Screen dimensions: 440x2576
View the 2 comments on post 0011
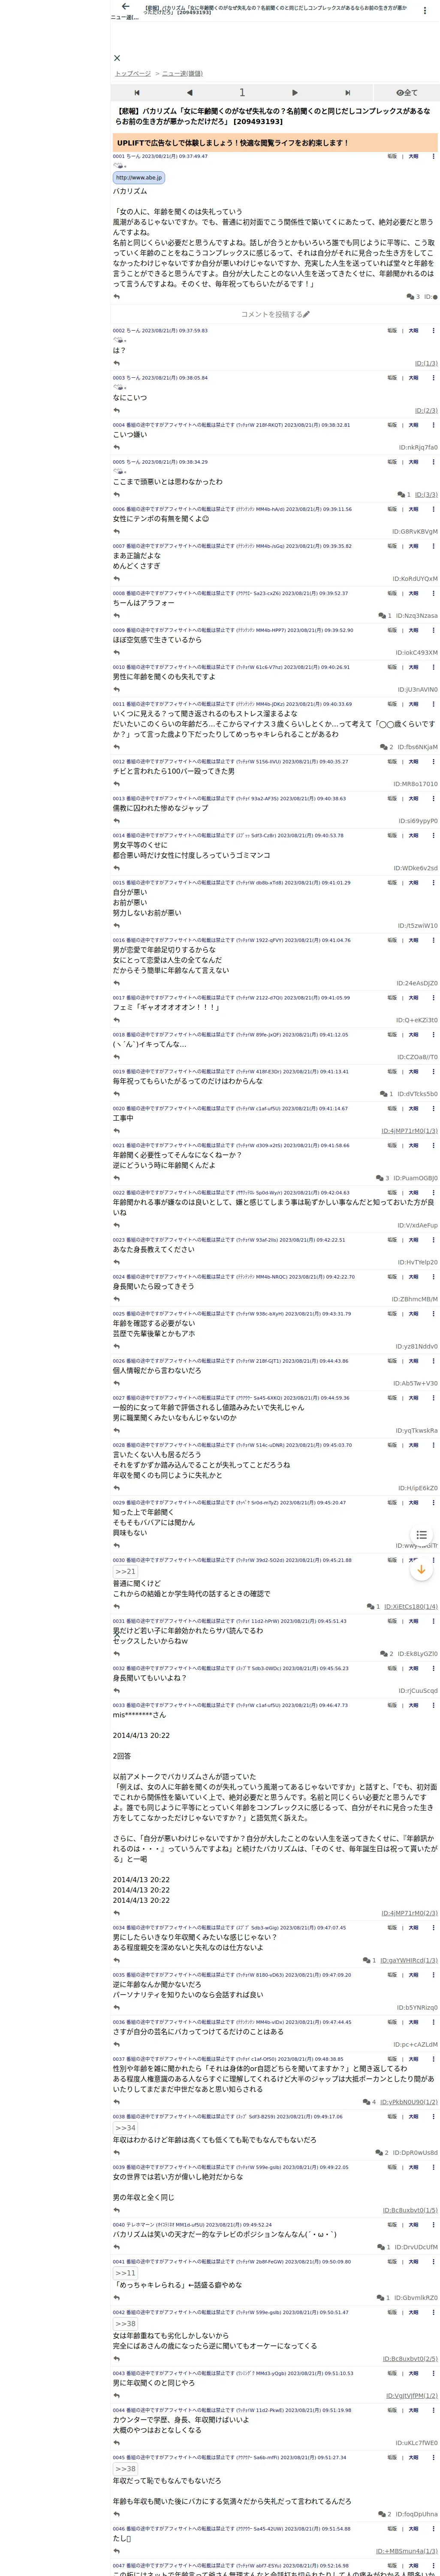pyautogui.click(x=386, y=747)
